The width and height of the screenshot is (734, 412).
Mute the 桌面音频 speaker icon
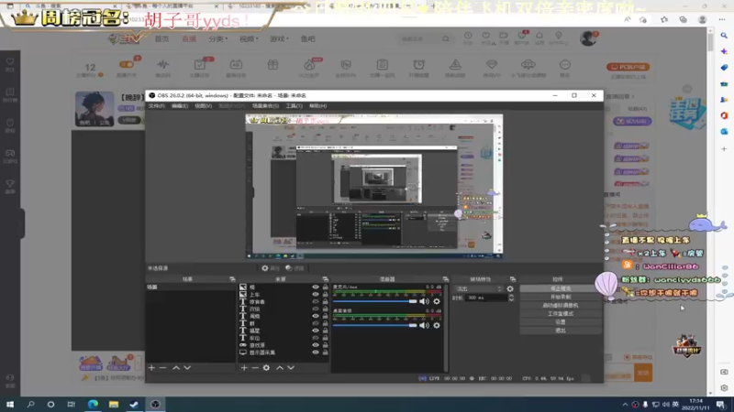click(x=424, y=325)
